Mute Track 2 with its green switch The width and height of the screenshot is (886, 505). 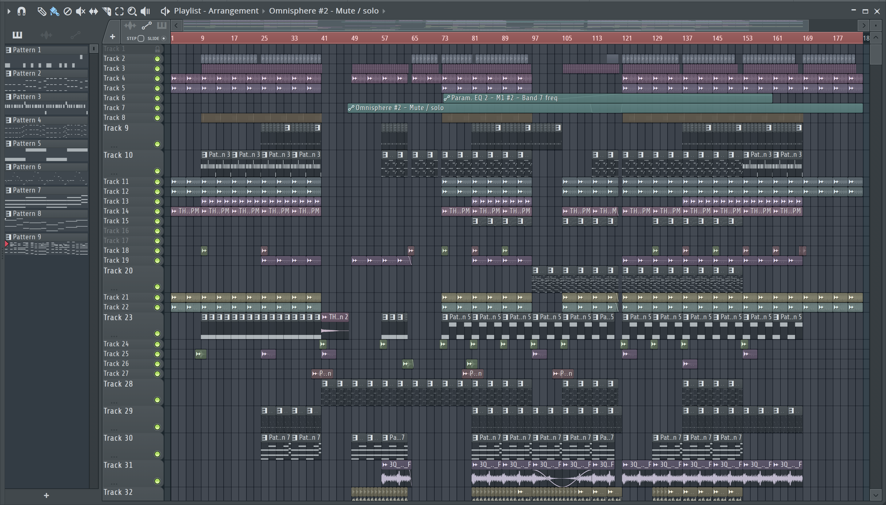(157, 59)
